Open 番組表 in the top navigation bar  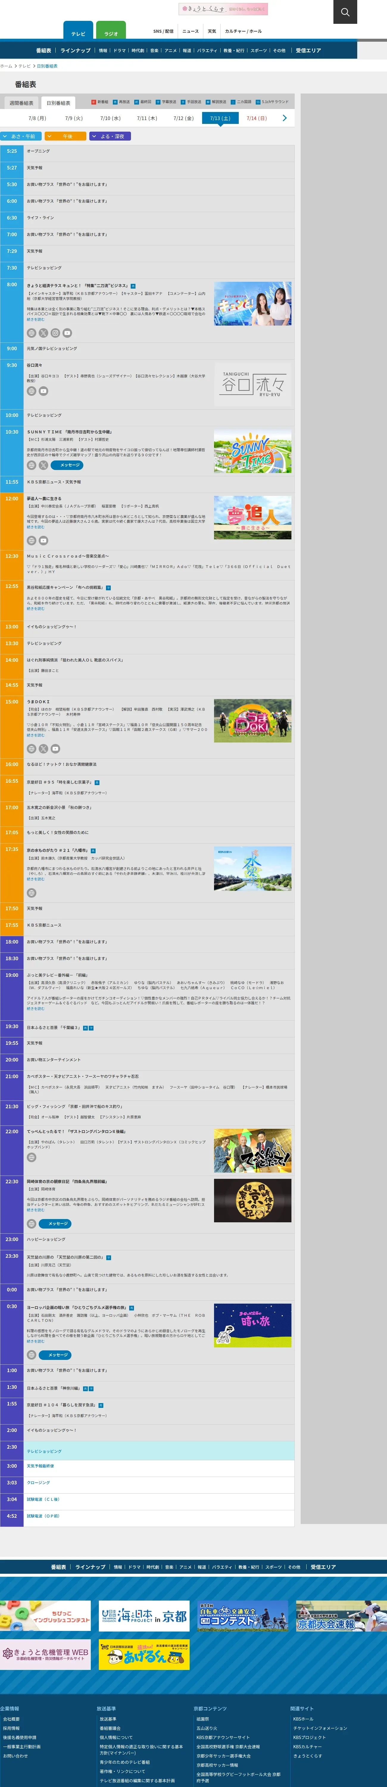[x=44, y=51]
